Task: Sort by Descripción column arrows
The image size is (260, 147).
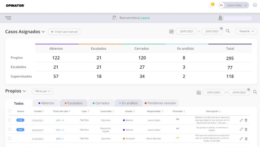Action: click(220, 111)
